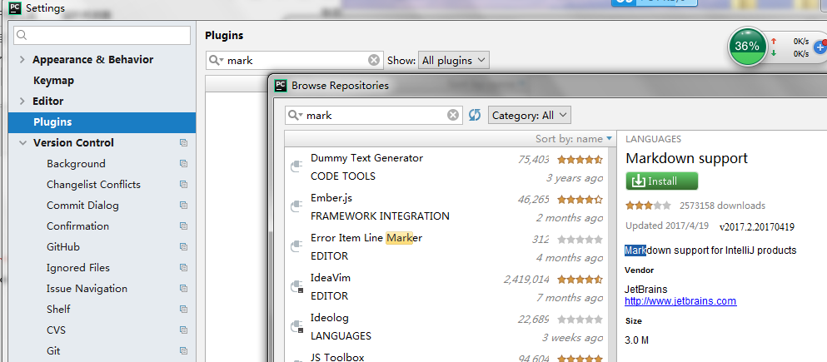Open the jetbrains.com vendor link
This screenshot has height=362, width=827.
coord(680,301)
